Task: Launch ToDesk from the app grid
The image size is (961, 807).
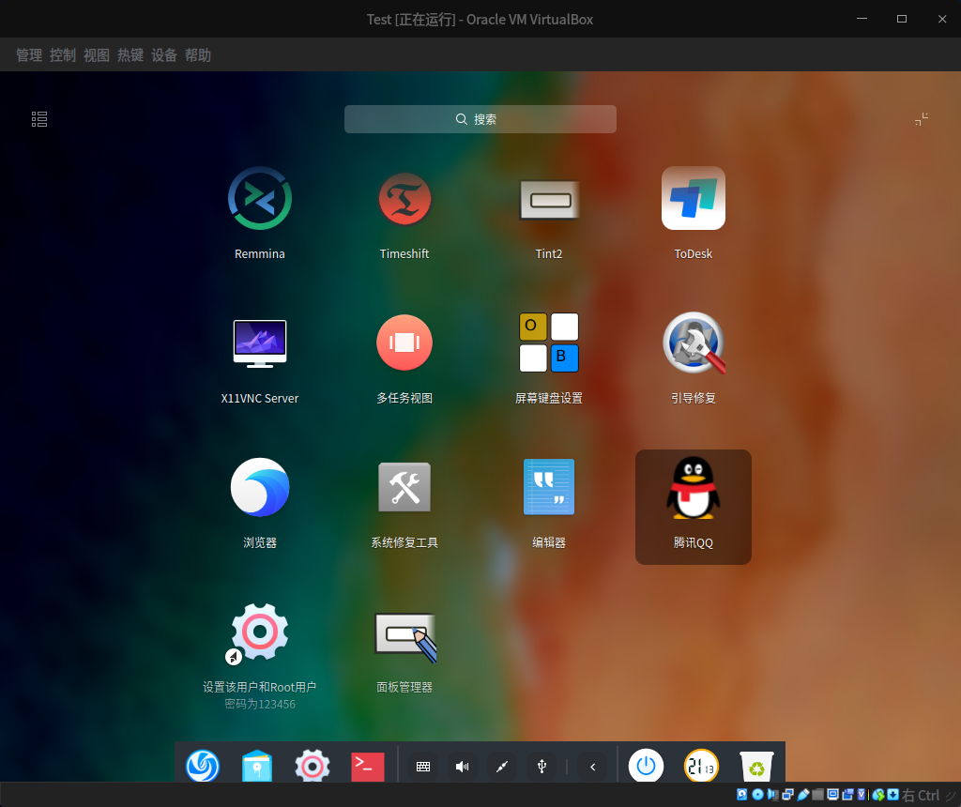Action: click(x=694, y=199)
